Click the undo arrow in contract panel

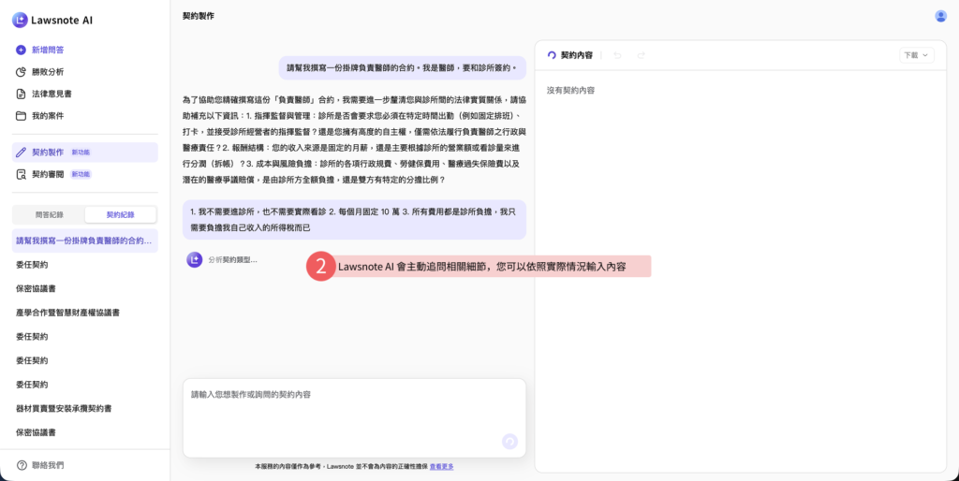tap(618, 55)
